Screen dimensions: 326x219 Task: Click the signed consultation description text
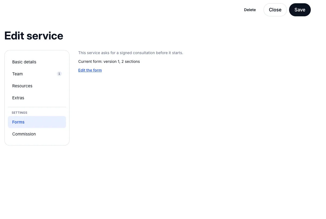point(131,53)
